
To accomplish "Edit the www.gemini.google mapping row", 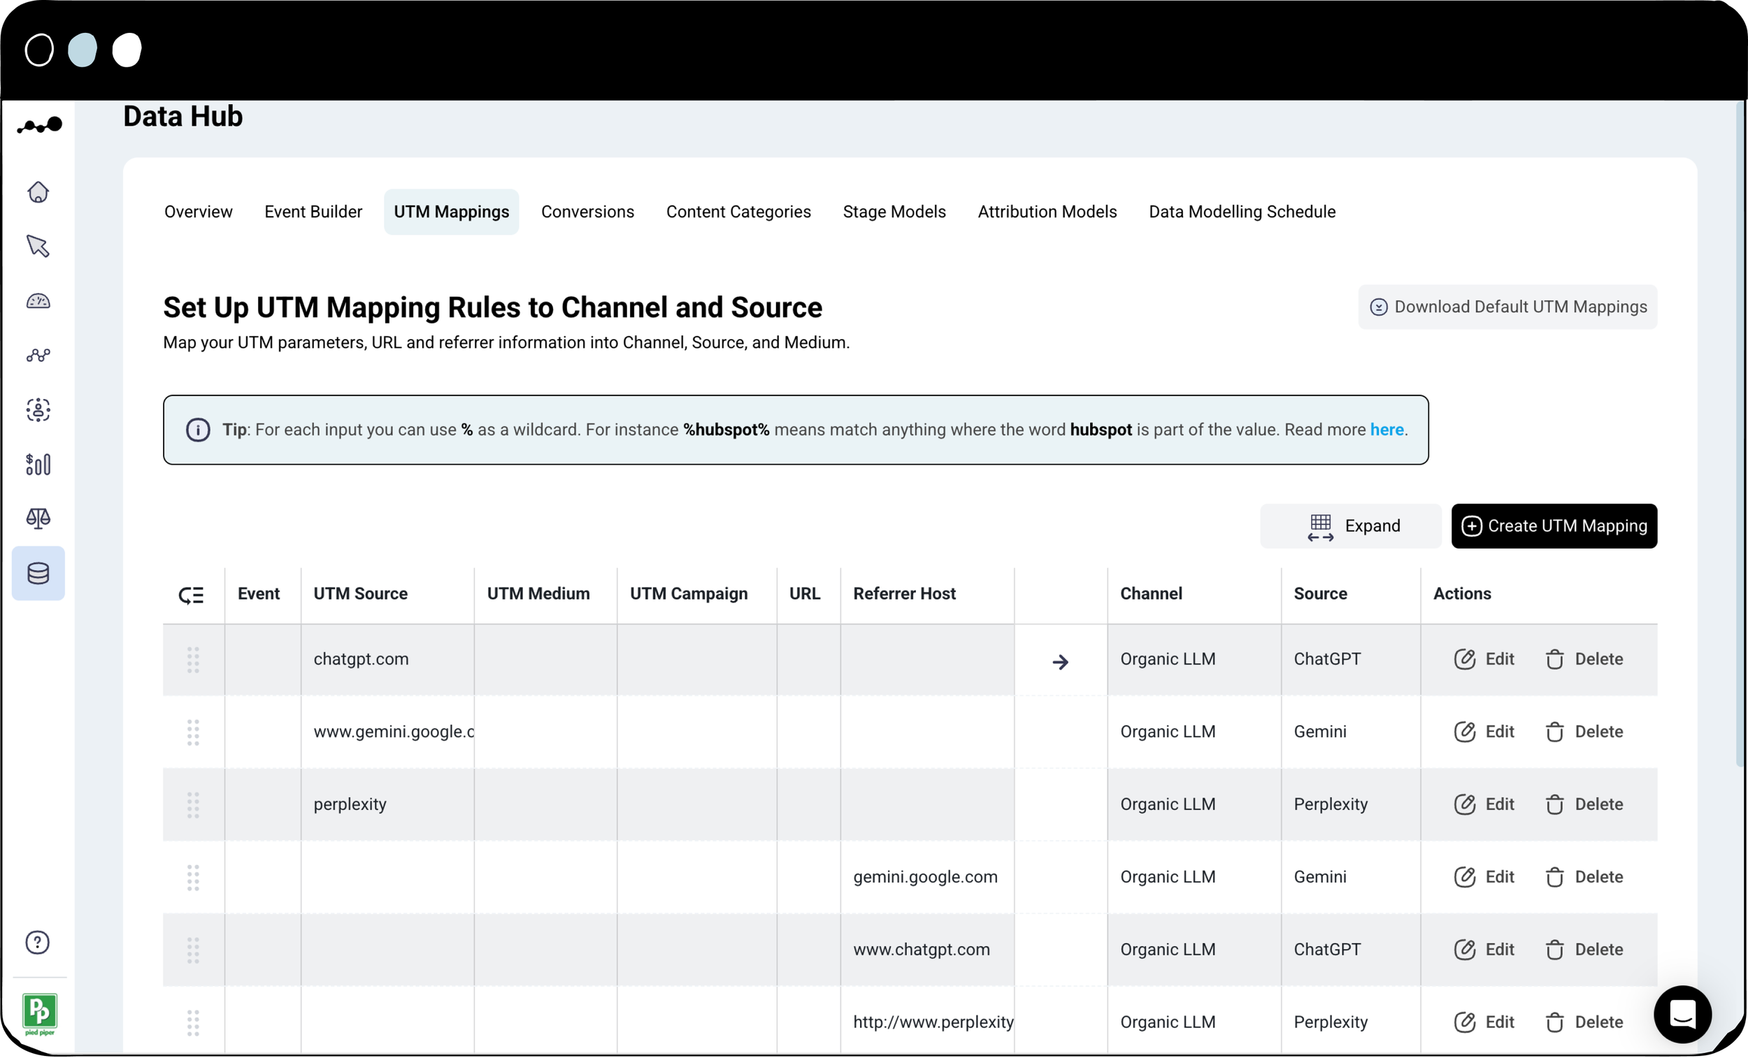I will point(1484,732).
